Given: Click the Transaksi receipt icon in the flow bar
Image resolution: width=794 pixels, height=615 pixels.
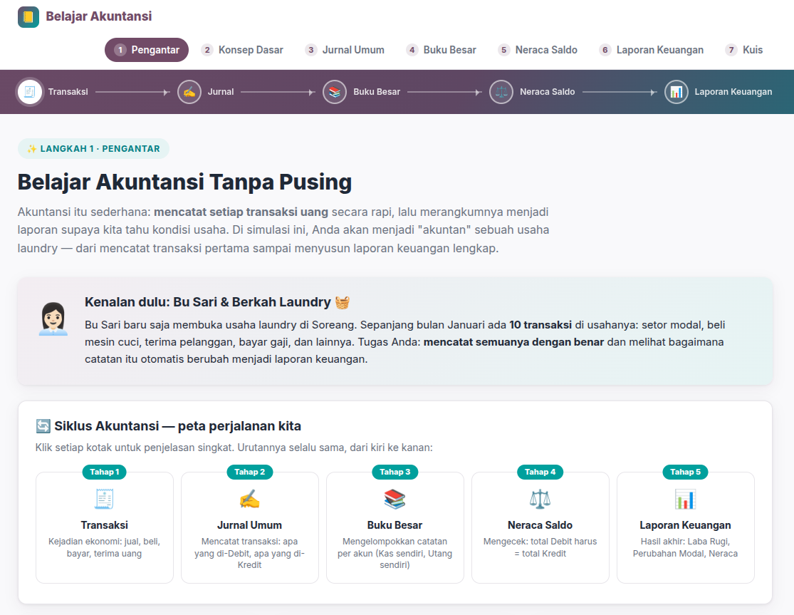Looking at the screenshot, I should pos(30,92).
